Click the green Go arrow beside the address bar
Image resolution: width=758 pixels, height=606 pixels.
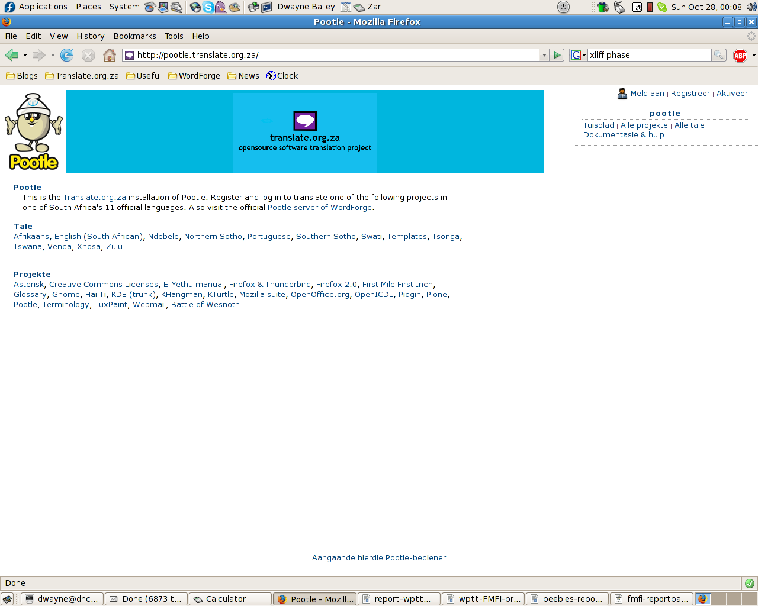pyautogui.click(x=557, y=55)
